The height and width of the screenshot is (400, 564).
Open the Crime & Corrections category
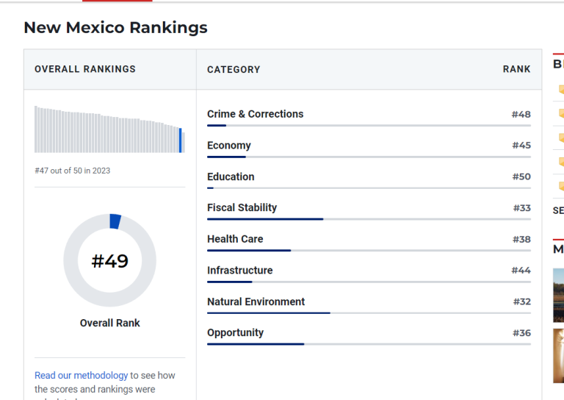click(255, 114)
